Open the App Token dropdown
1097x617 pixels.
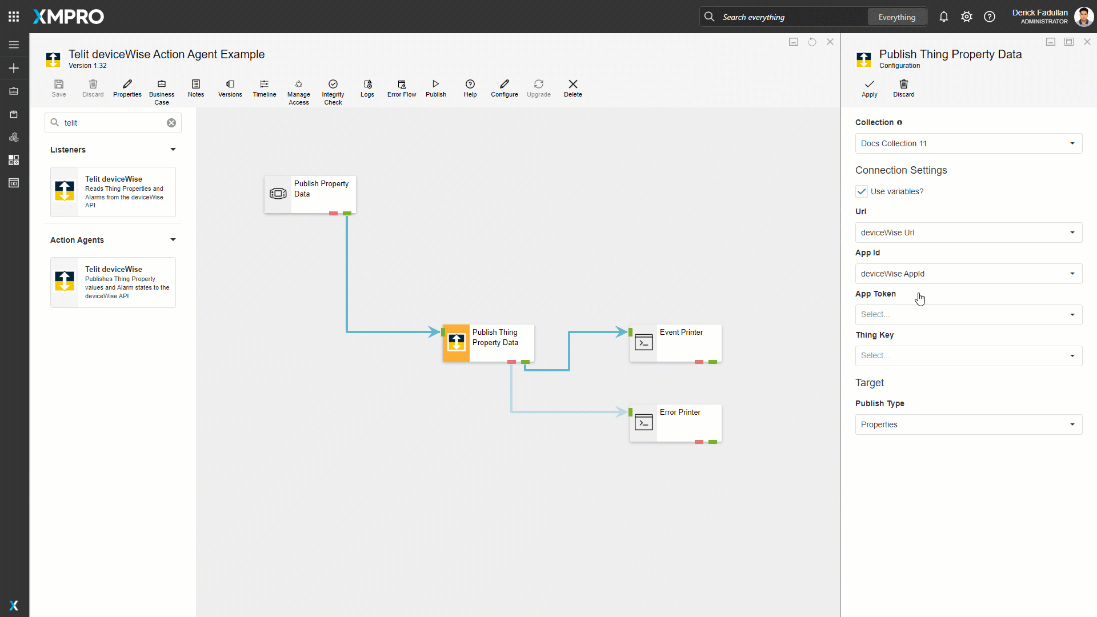click(x=968, y=315)
